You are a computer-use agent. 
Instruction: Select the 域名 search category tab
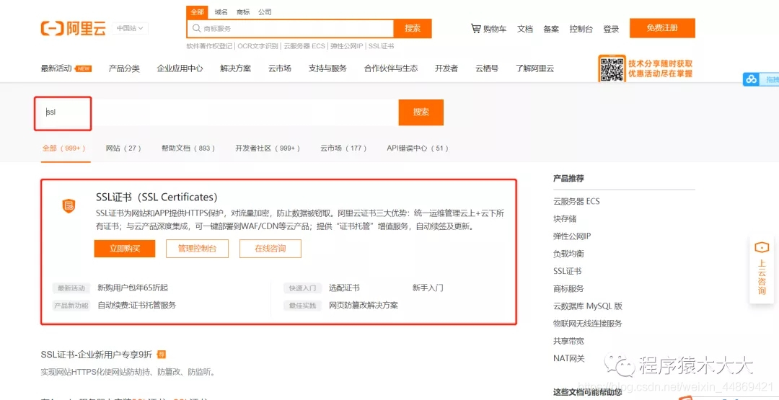[x=221, y=12]
